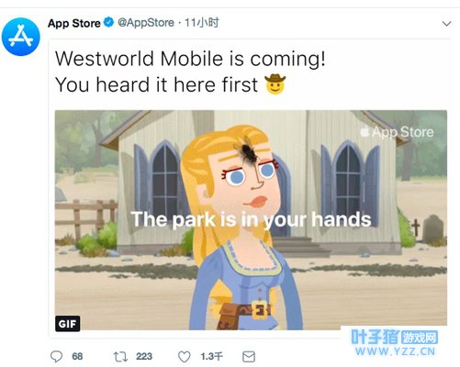
Task: View the 68 replies count
Action: (77, 356)
